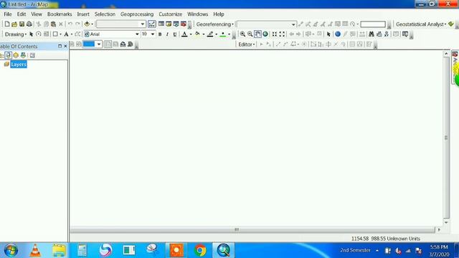The height and width of the screenshot is (258, 459).
Task: Click the vertical scrollbar of map
Action: pos(446,138)
